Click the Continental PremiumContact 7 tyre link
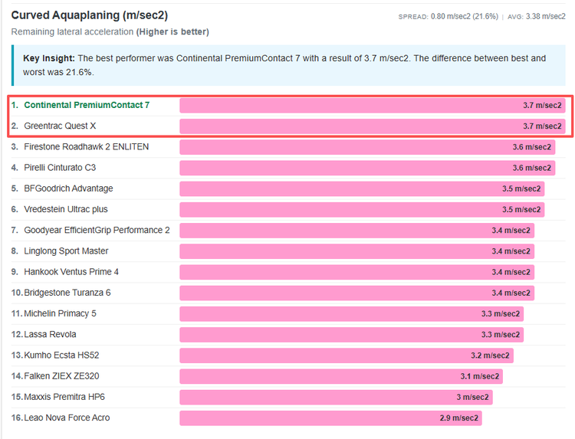Screen dimensions: 575x439 tap(87, 105)
